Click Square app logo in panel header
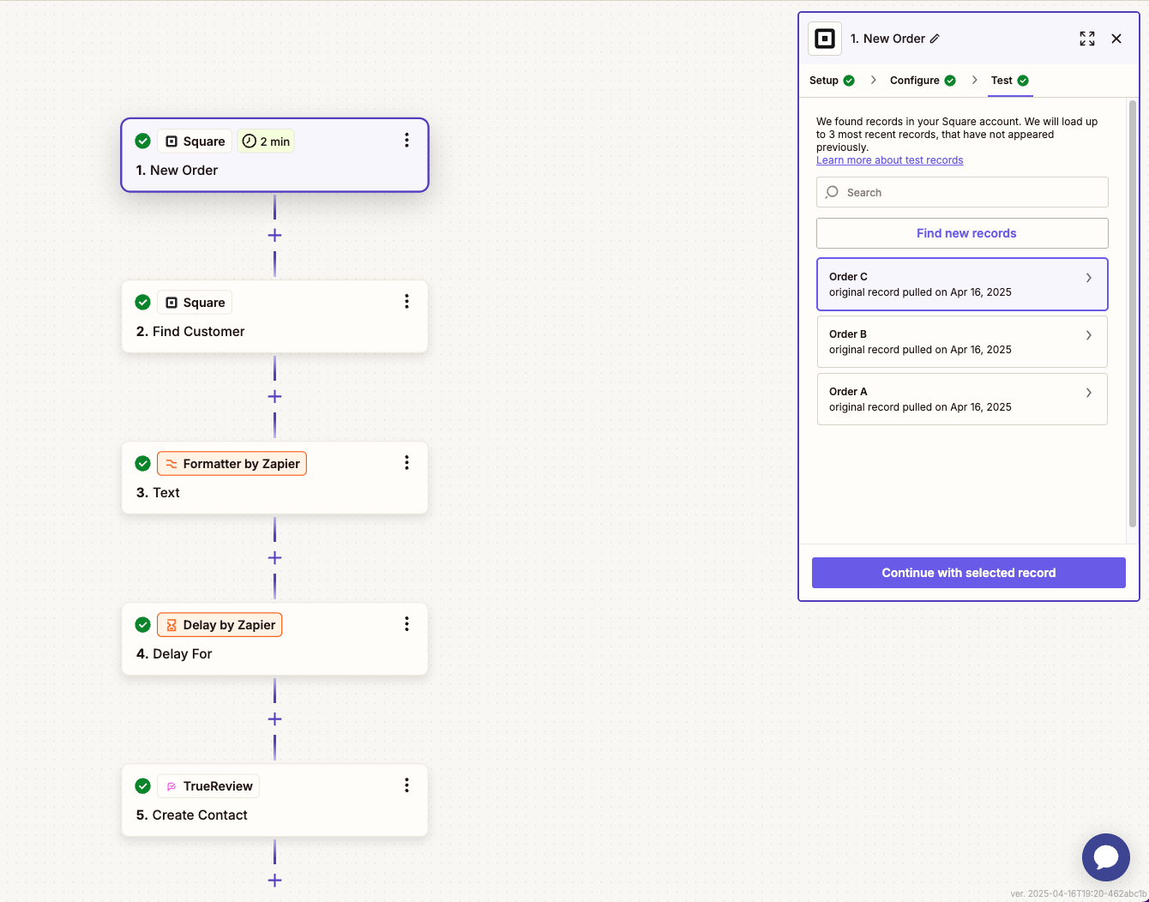 [x=825, y=39]
